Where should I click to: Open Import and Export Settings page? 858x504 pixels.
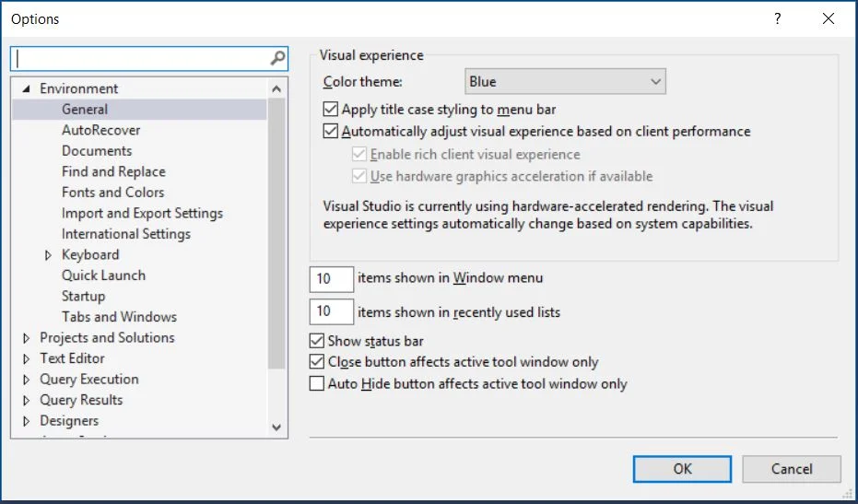pos(142,214)
